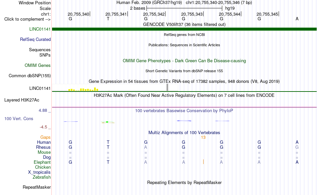Select the Zebrafish species label

(42, 177)
